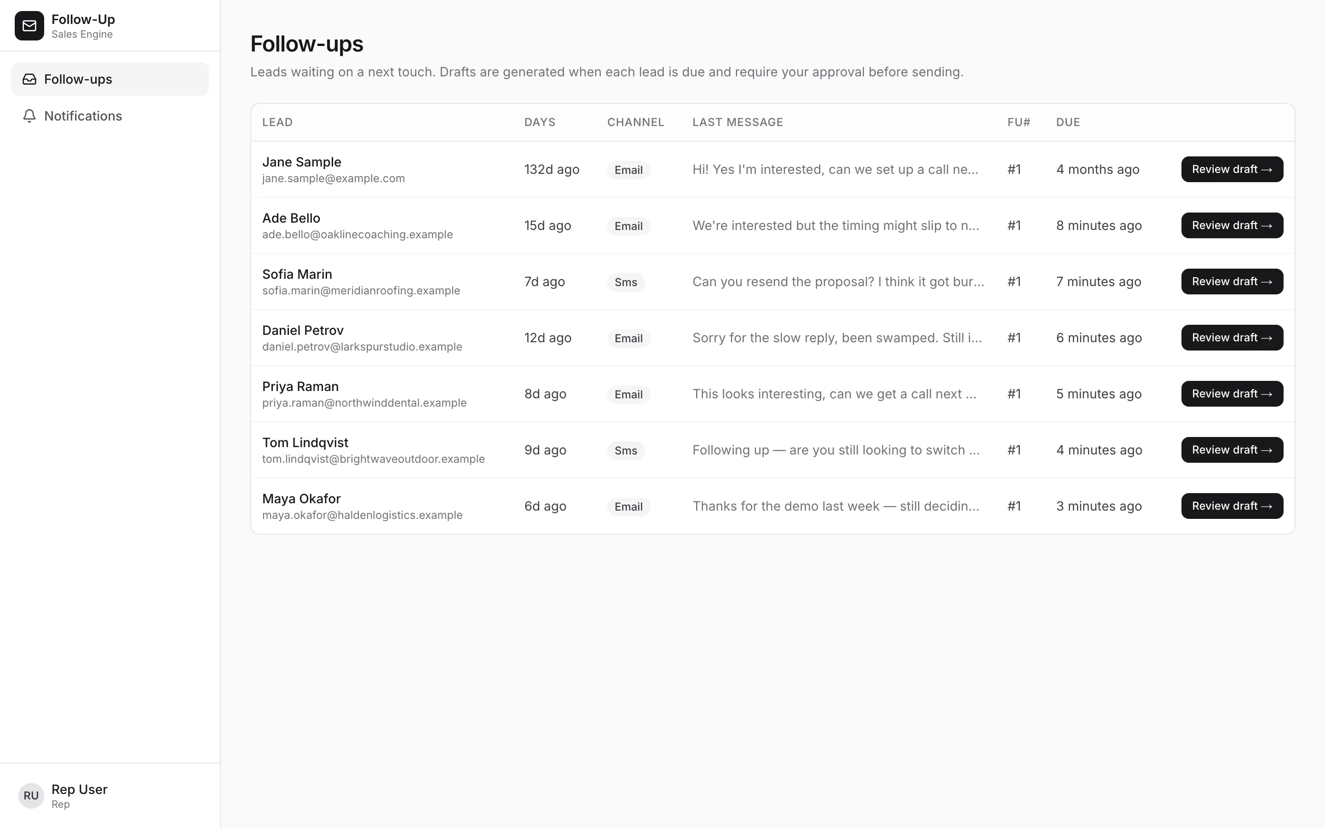Select the Follow-ups sidebar item
1325x828 pixels.
click(110, 80)
